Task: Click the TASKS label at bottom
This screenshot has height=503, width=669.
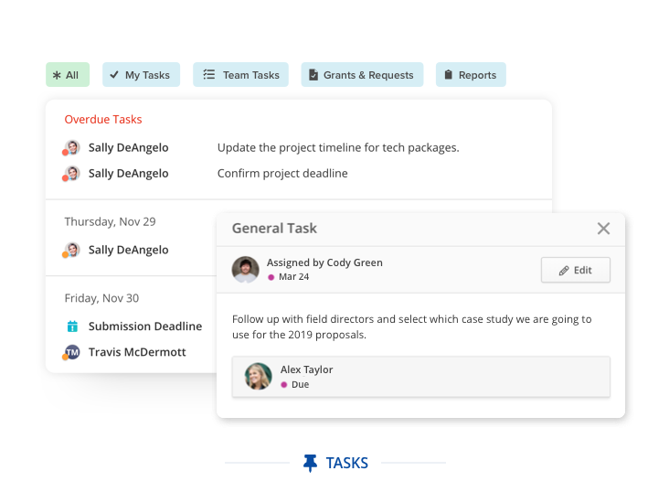Action: (347, 464)
